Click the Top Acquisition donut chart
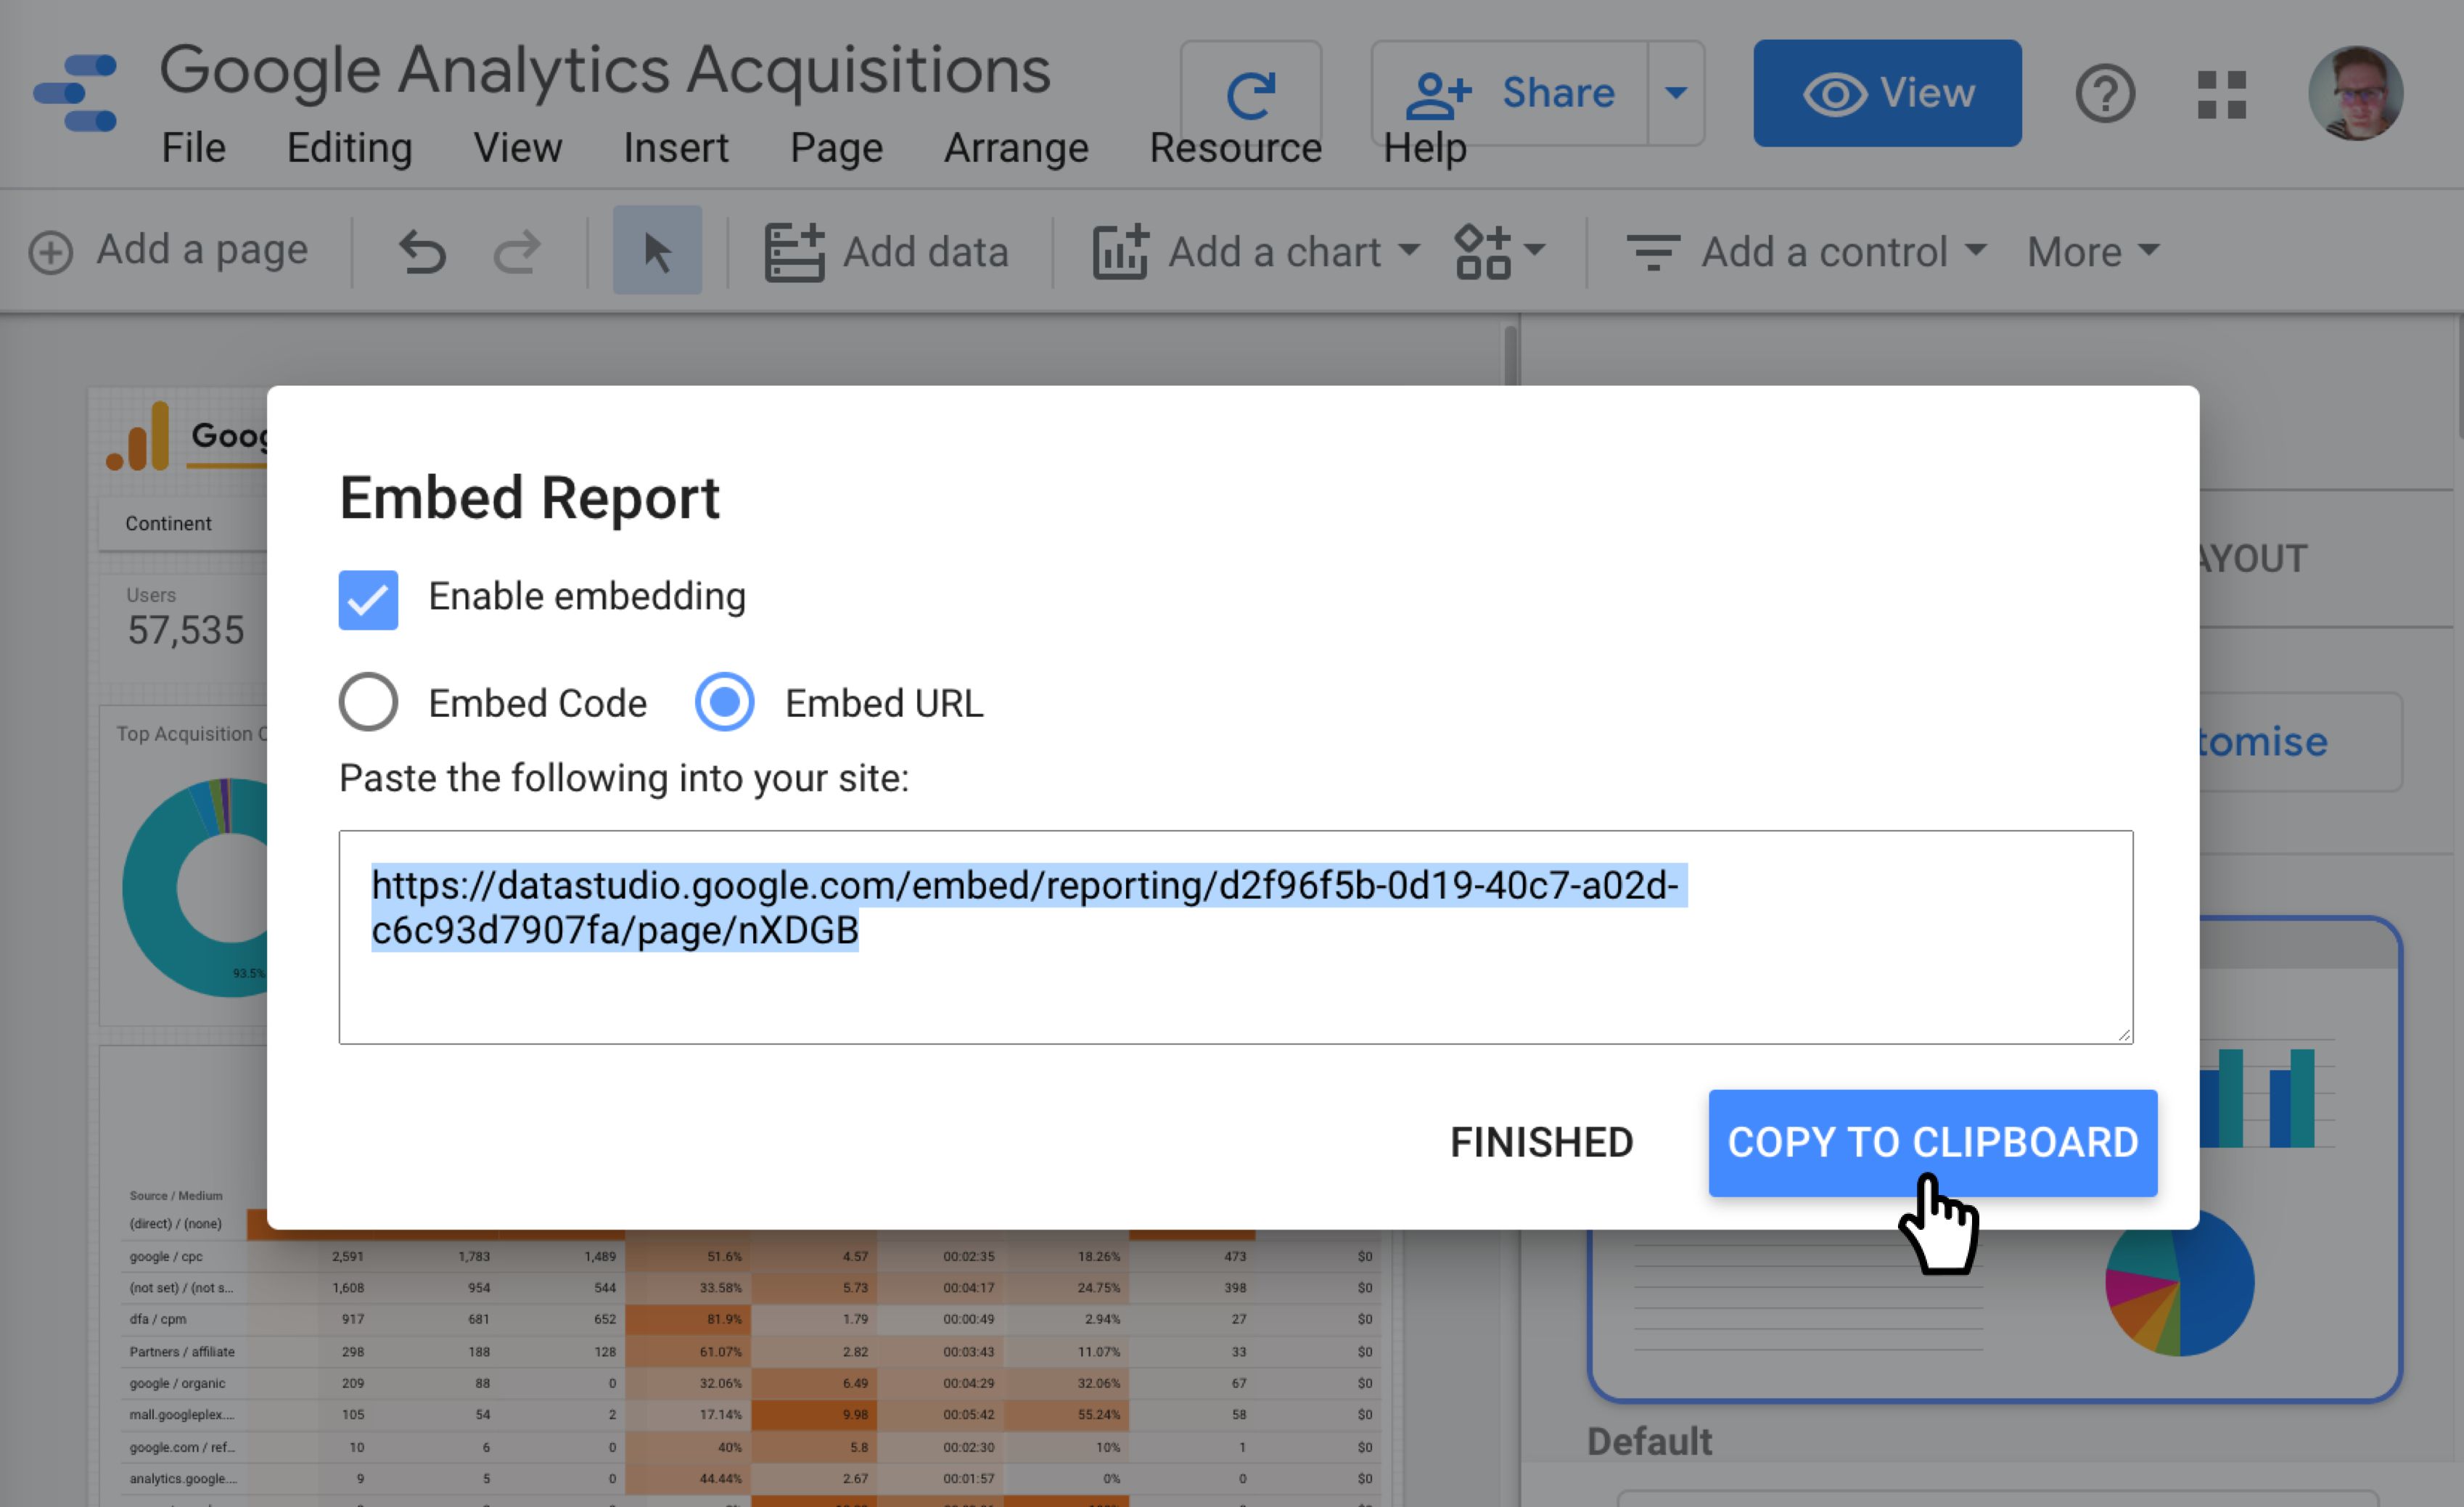Screen dimensions: 2464x1507 click(196, 887)
